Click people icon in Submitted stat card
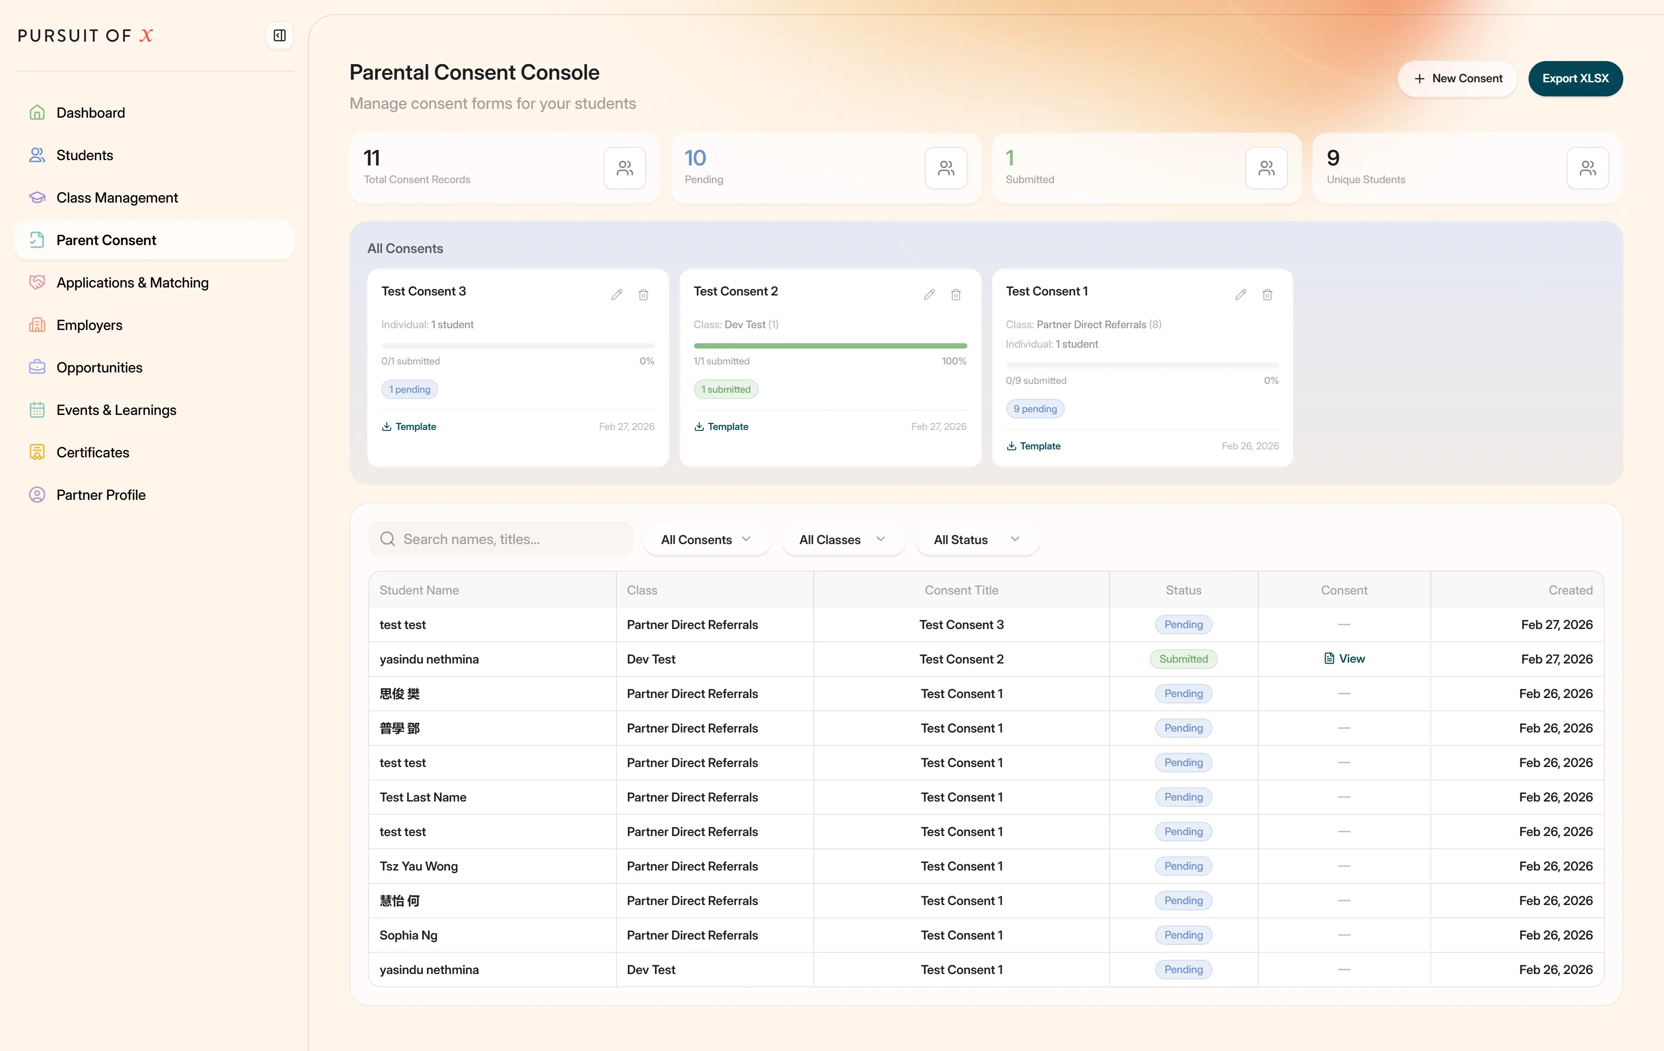The height and width of the screenshot is (1051, 1664). 1267,168
